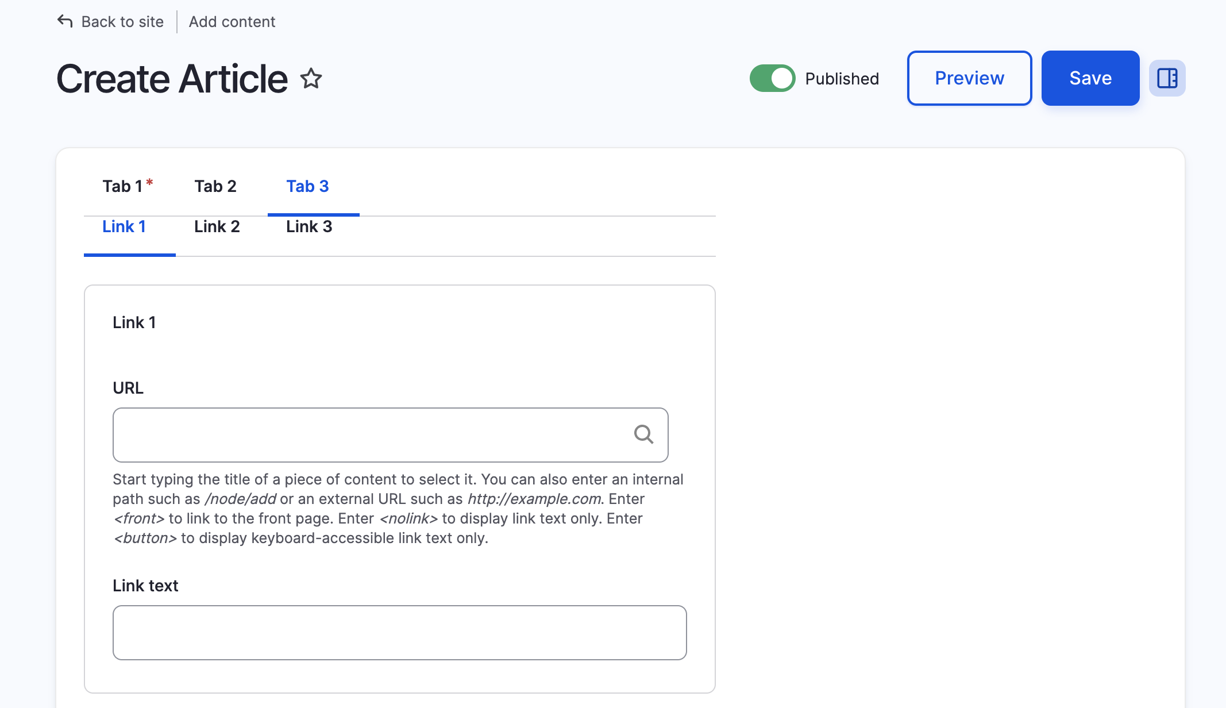Click the Create Article heading
Viewport: 1226px width, 708px height.
coord(171,78)
